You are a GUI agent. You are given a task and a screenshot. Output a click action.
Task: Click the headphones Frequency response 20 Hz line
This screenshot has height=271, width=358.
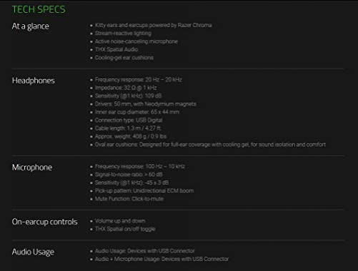139,80
